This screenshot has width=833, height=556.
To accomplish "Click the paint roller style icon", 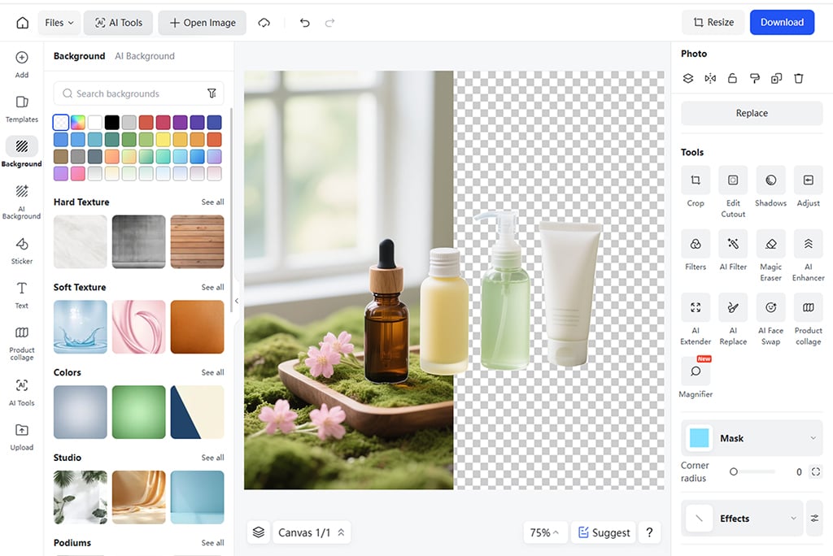I will pos(754,79).
